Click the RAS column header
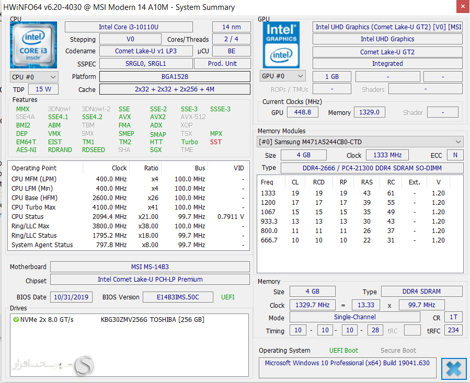The image size is (470, 383). (367, 182)
